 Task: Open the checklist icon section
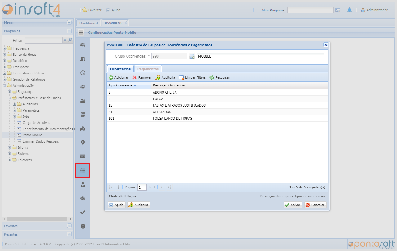click(83, 170)
